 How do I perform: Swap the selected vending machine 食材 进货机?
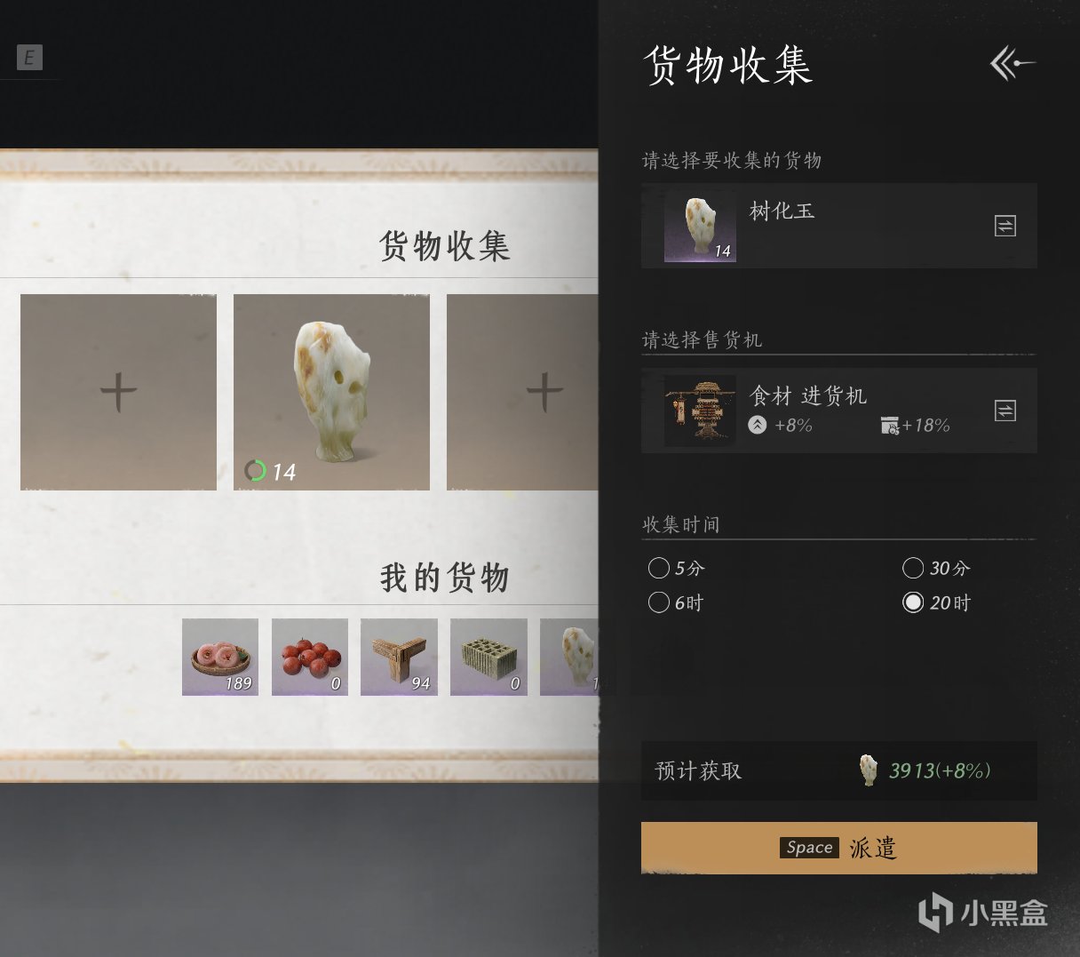point(1005,411)
